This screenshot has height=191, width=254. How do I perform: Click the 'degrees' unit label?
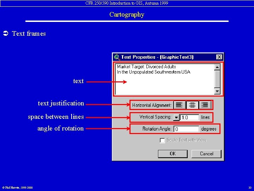tap(208, 129)
